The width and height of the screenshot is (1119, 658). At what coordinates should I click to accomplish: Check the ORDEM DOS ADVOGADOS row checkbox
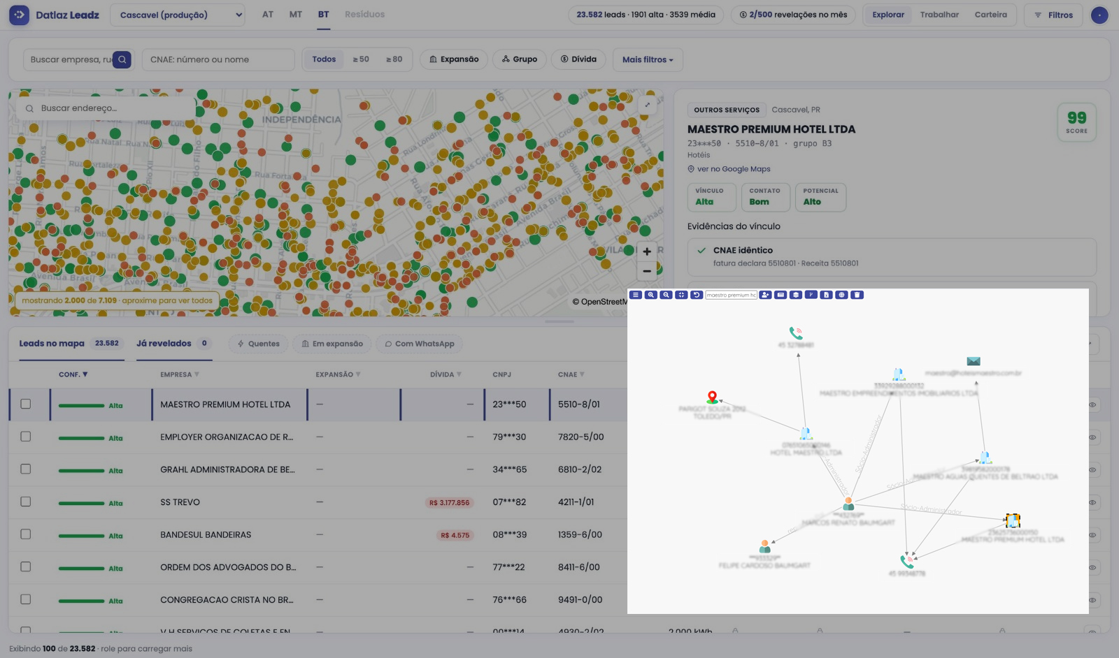point(26,566)
